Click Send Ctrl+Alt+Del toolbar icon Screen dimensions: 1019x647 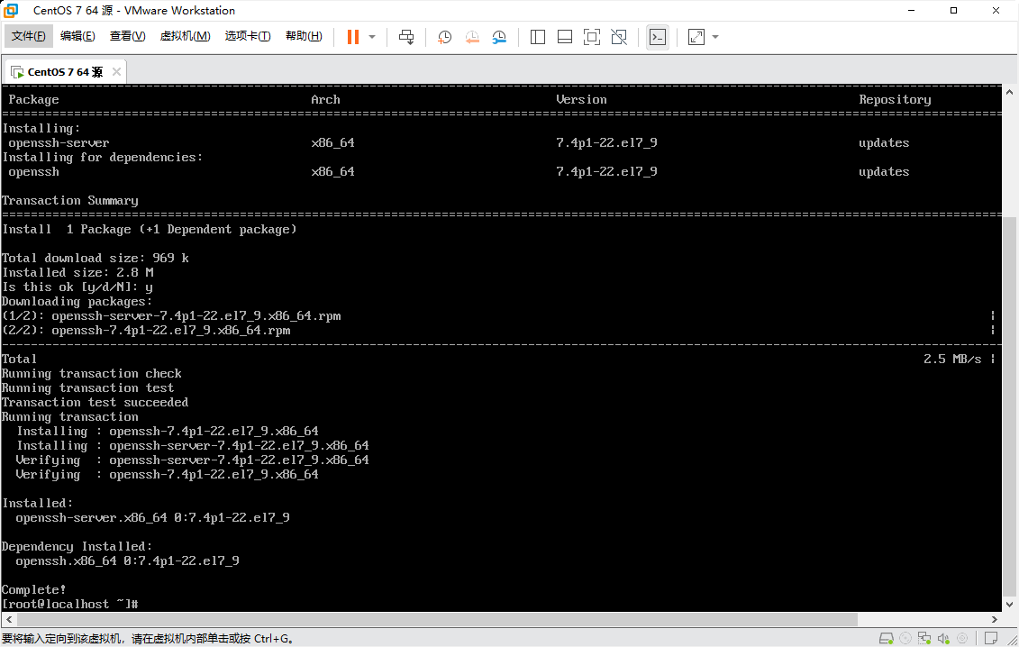pyautogui.click(x=406, y=37)
